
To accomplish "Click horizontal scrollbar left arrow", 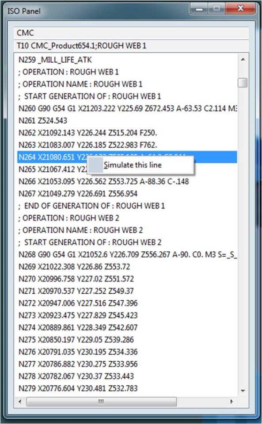I will pyautogui.click(x=20, y=401).
